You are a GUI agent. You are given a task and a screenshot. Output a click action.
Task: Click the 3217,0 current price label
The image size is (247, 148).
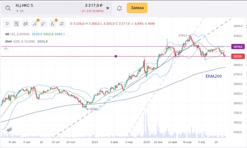238,56
